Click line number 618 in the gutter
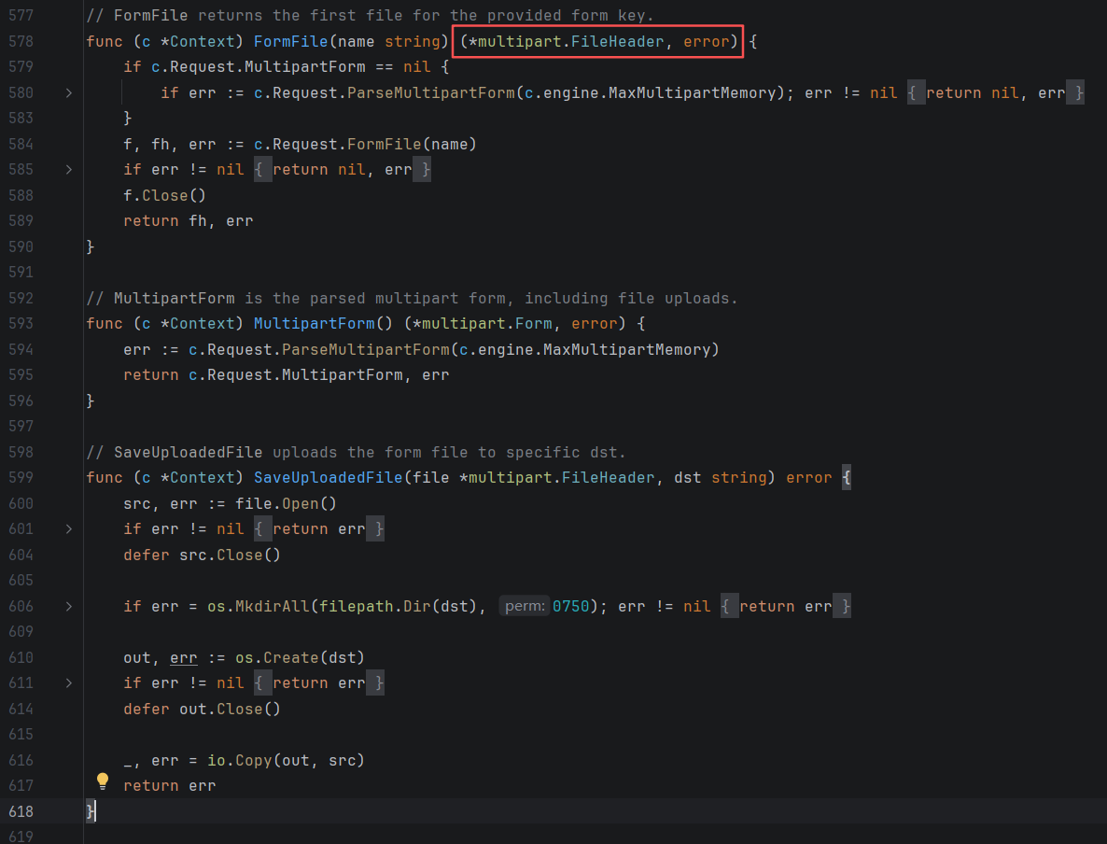Screen dimensions: 1107x844 pyautogui.click(x=21, y=811)
